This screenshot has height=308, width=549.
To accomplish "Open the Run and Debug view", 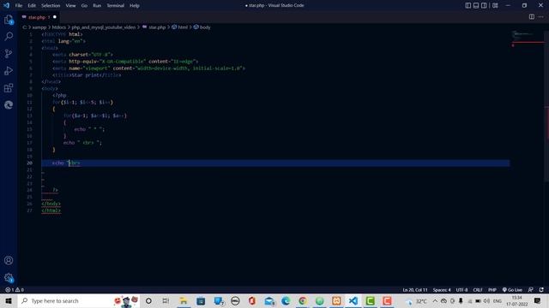I will click(x=9, y=70).
